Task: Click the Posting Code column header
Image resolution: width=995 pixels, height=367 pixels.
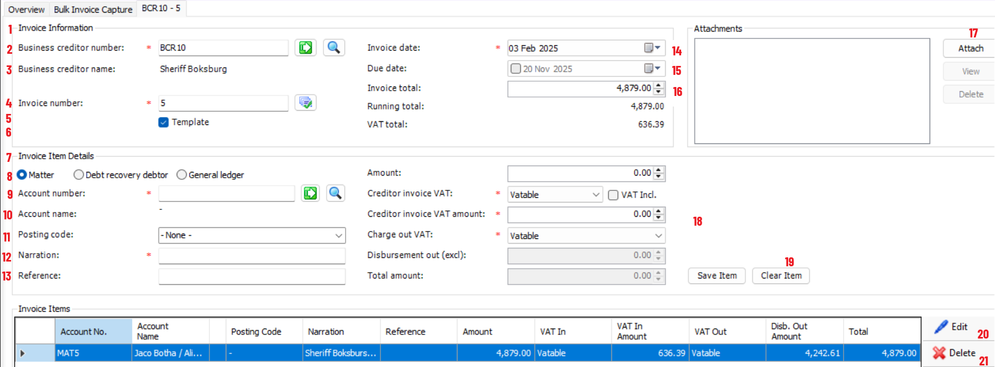Action: coord(264,331)
